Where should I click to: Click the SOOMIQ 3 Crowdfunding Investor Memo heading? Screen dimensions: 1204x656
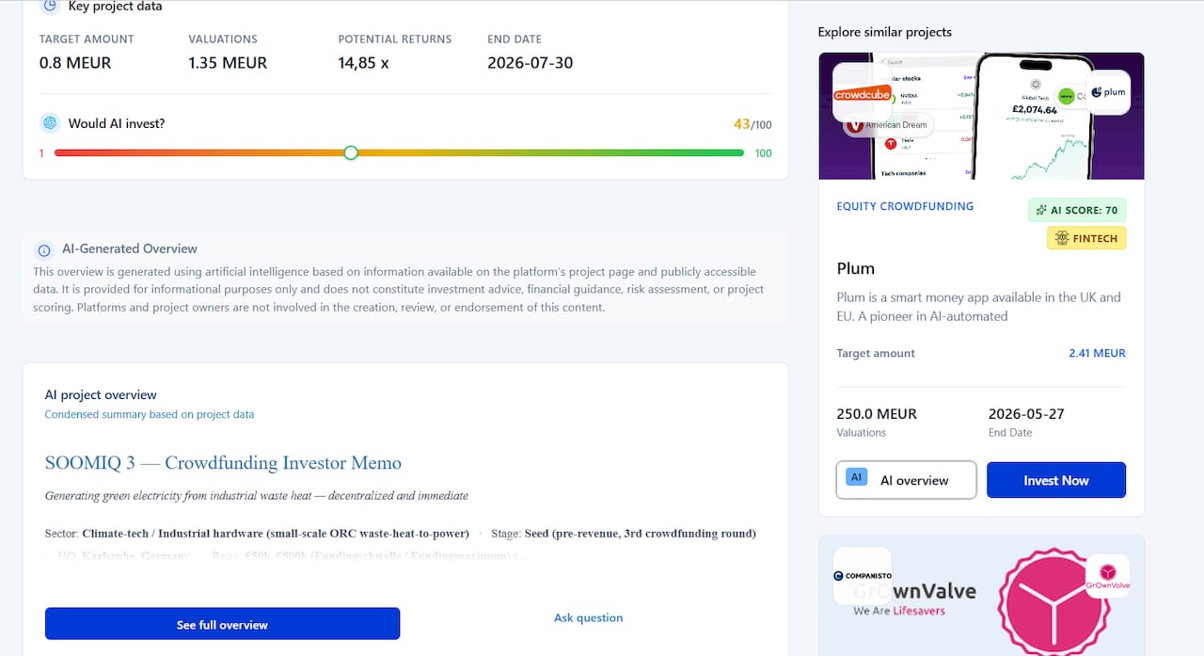(x=223, y=463)
